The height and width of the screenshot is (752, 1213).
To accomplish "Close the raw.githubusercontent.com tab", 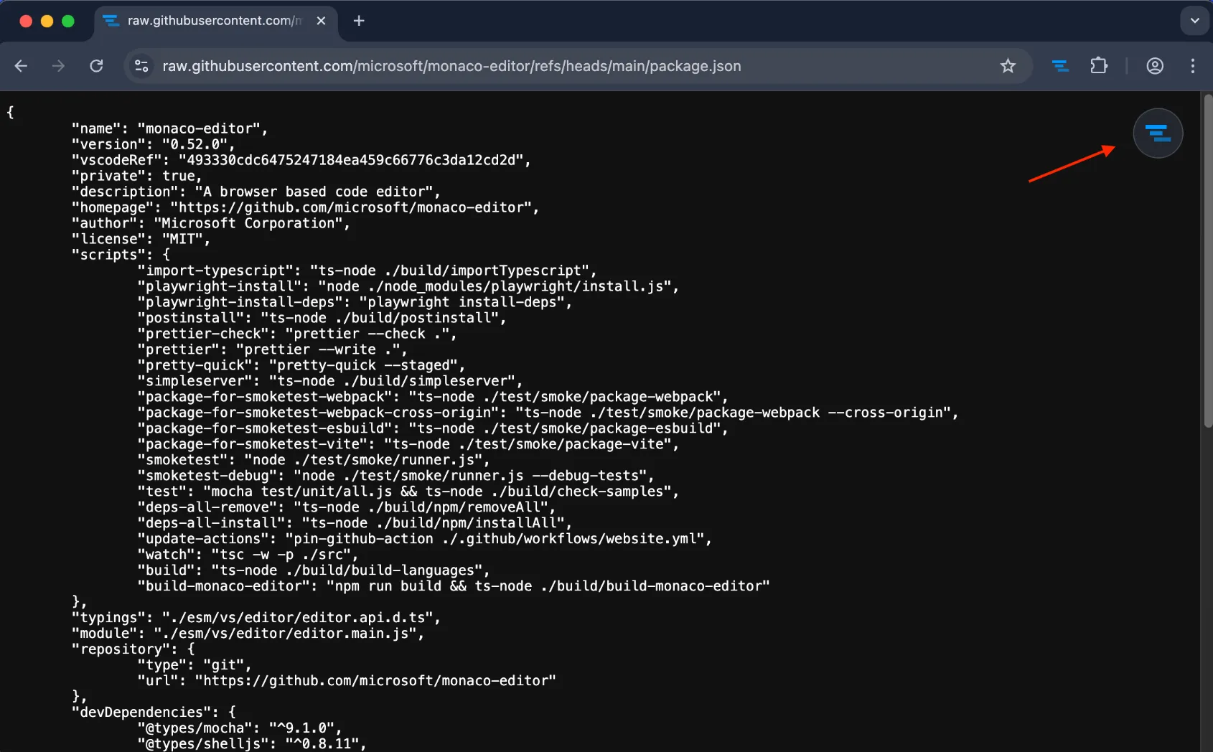I will point(321,21).
